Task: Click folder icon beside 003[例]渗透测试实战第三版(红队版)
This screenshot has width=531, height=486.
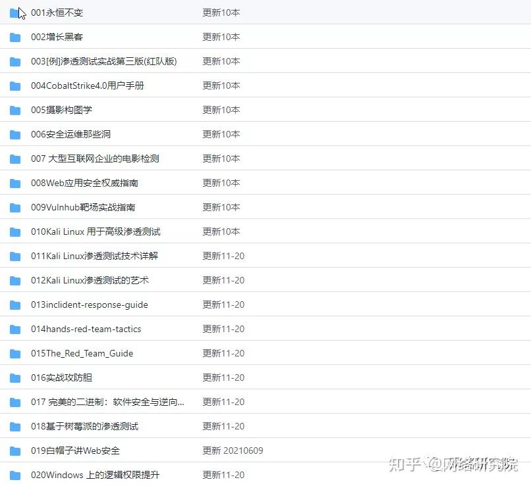Action: pos(15,62)
